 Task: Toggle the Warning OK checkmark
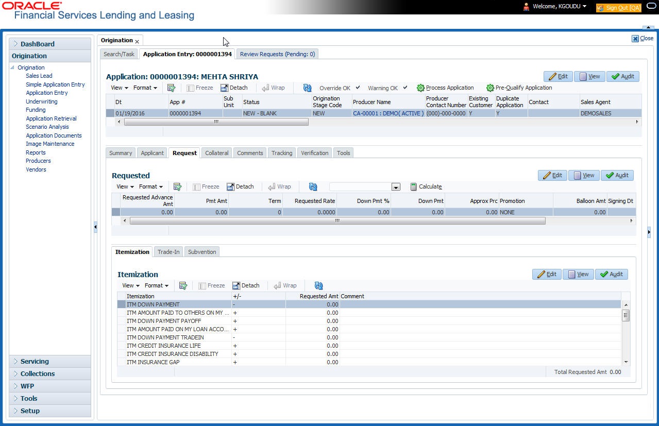click(x=405, y=88)
